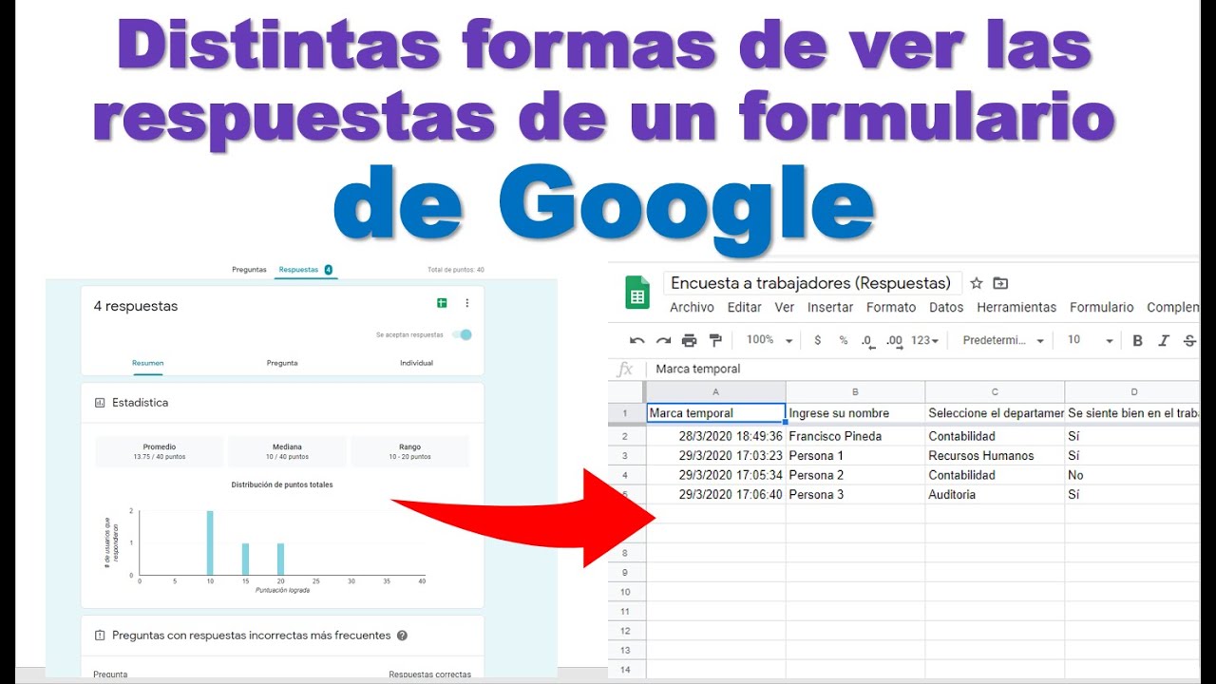
Task: Click the chart bar at score 10
Action: coord(210,542)
